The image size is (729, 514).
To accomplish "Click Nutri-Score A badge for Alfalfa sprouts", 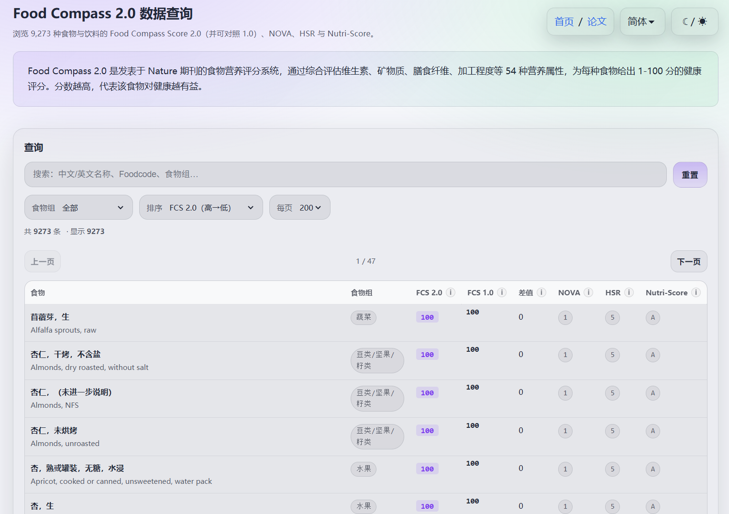I will 652,318.
